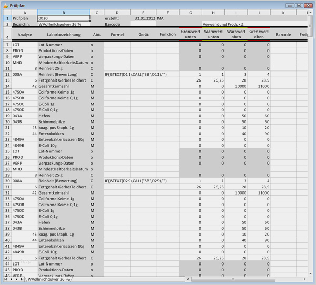Select value 26,25 in row 13
The width and height of the screenshot is (316, 285).
(213, 80)
